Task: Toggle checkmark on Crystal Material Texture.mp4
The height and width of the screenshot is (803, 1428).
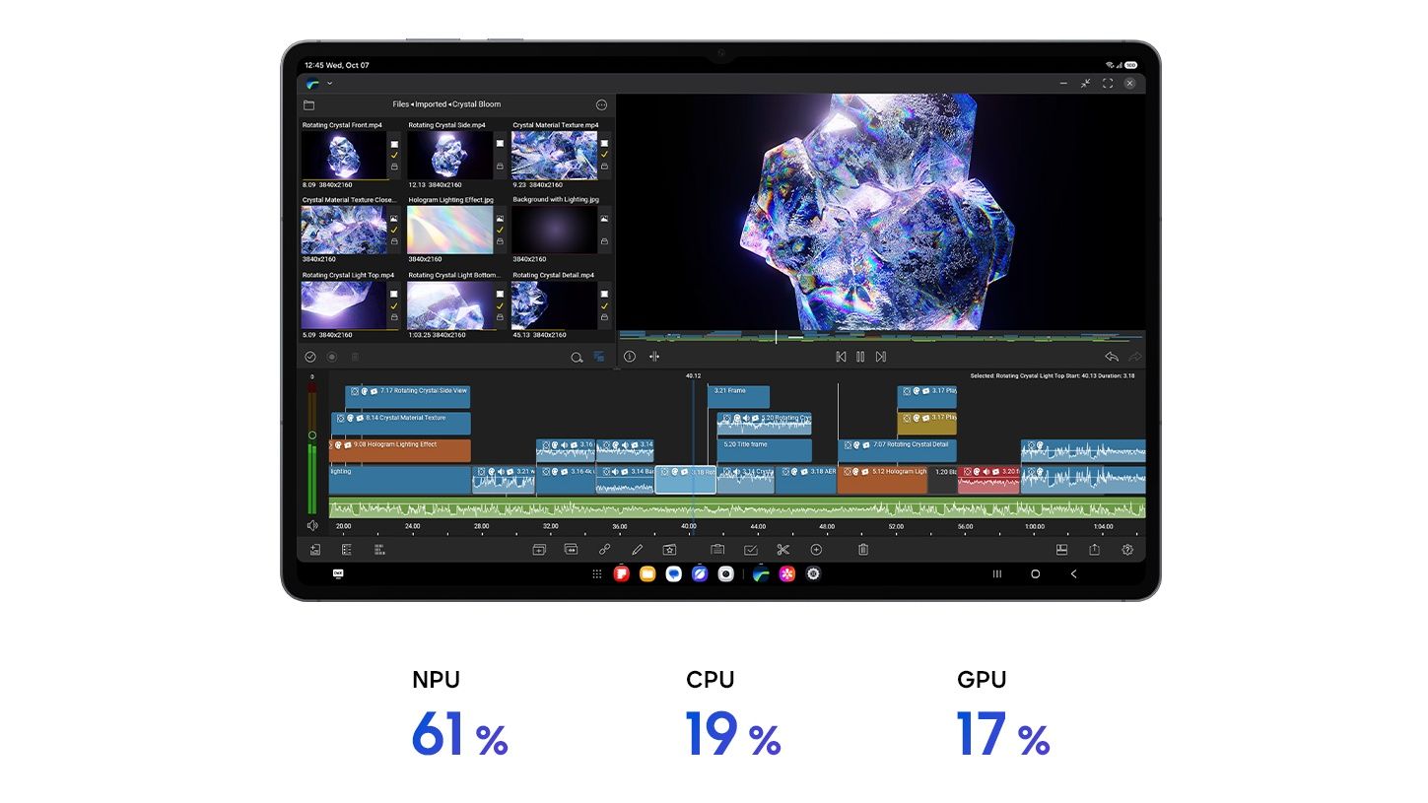Action: click(604, 155)
